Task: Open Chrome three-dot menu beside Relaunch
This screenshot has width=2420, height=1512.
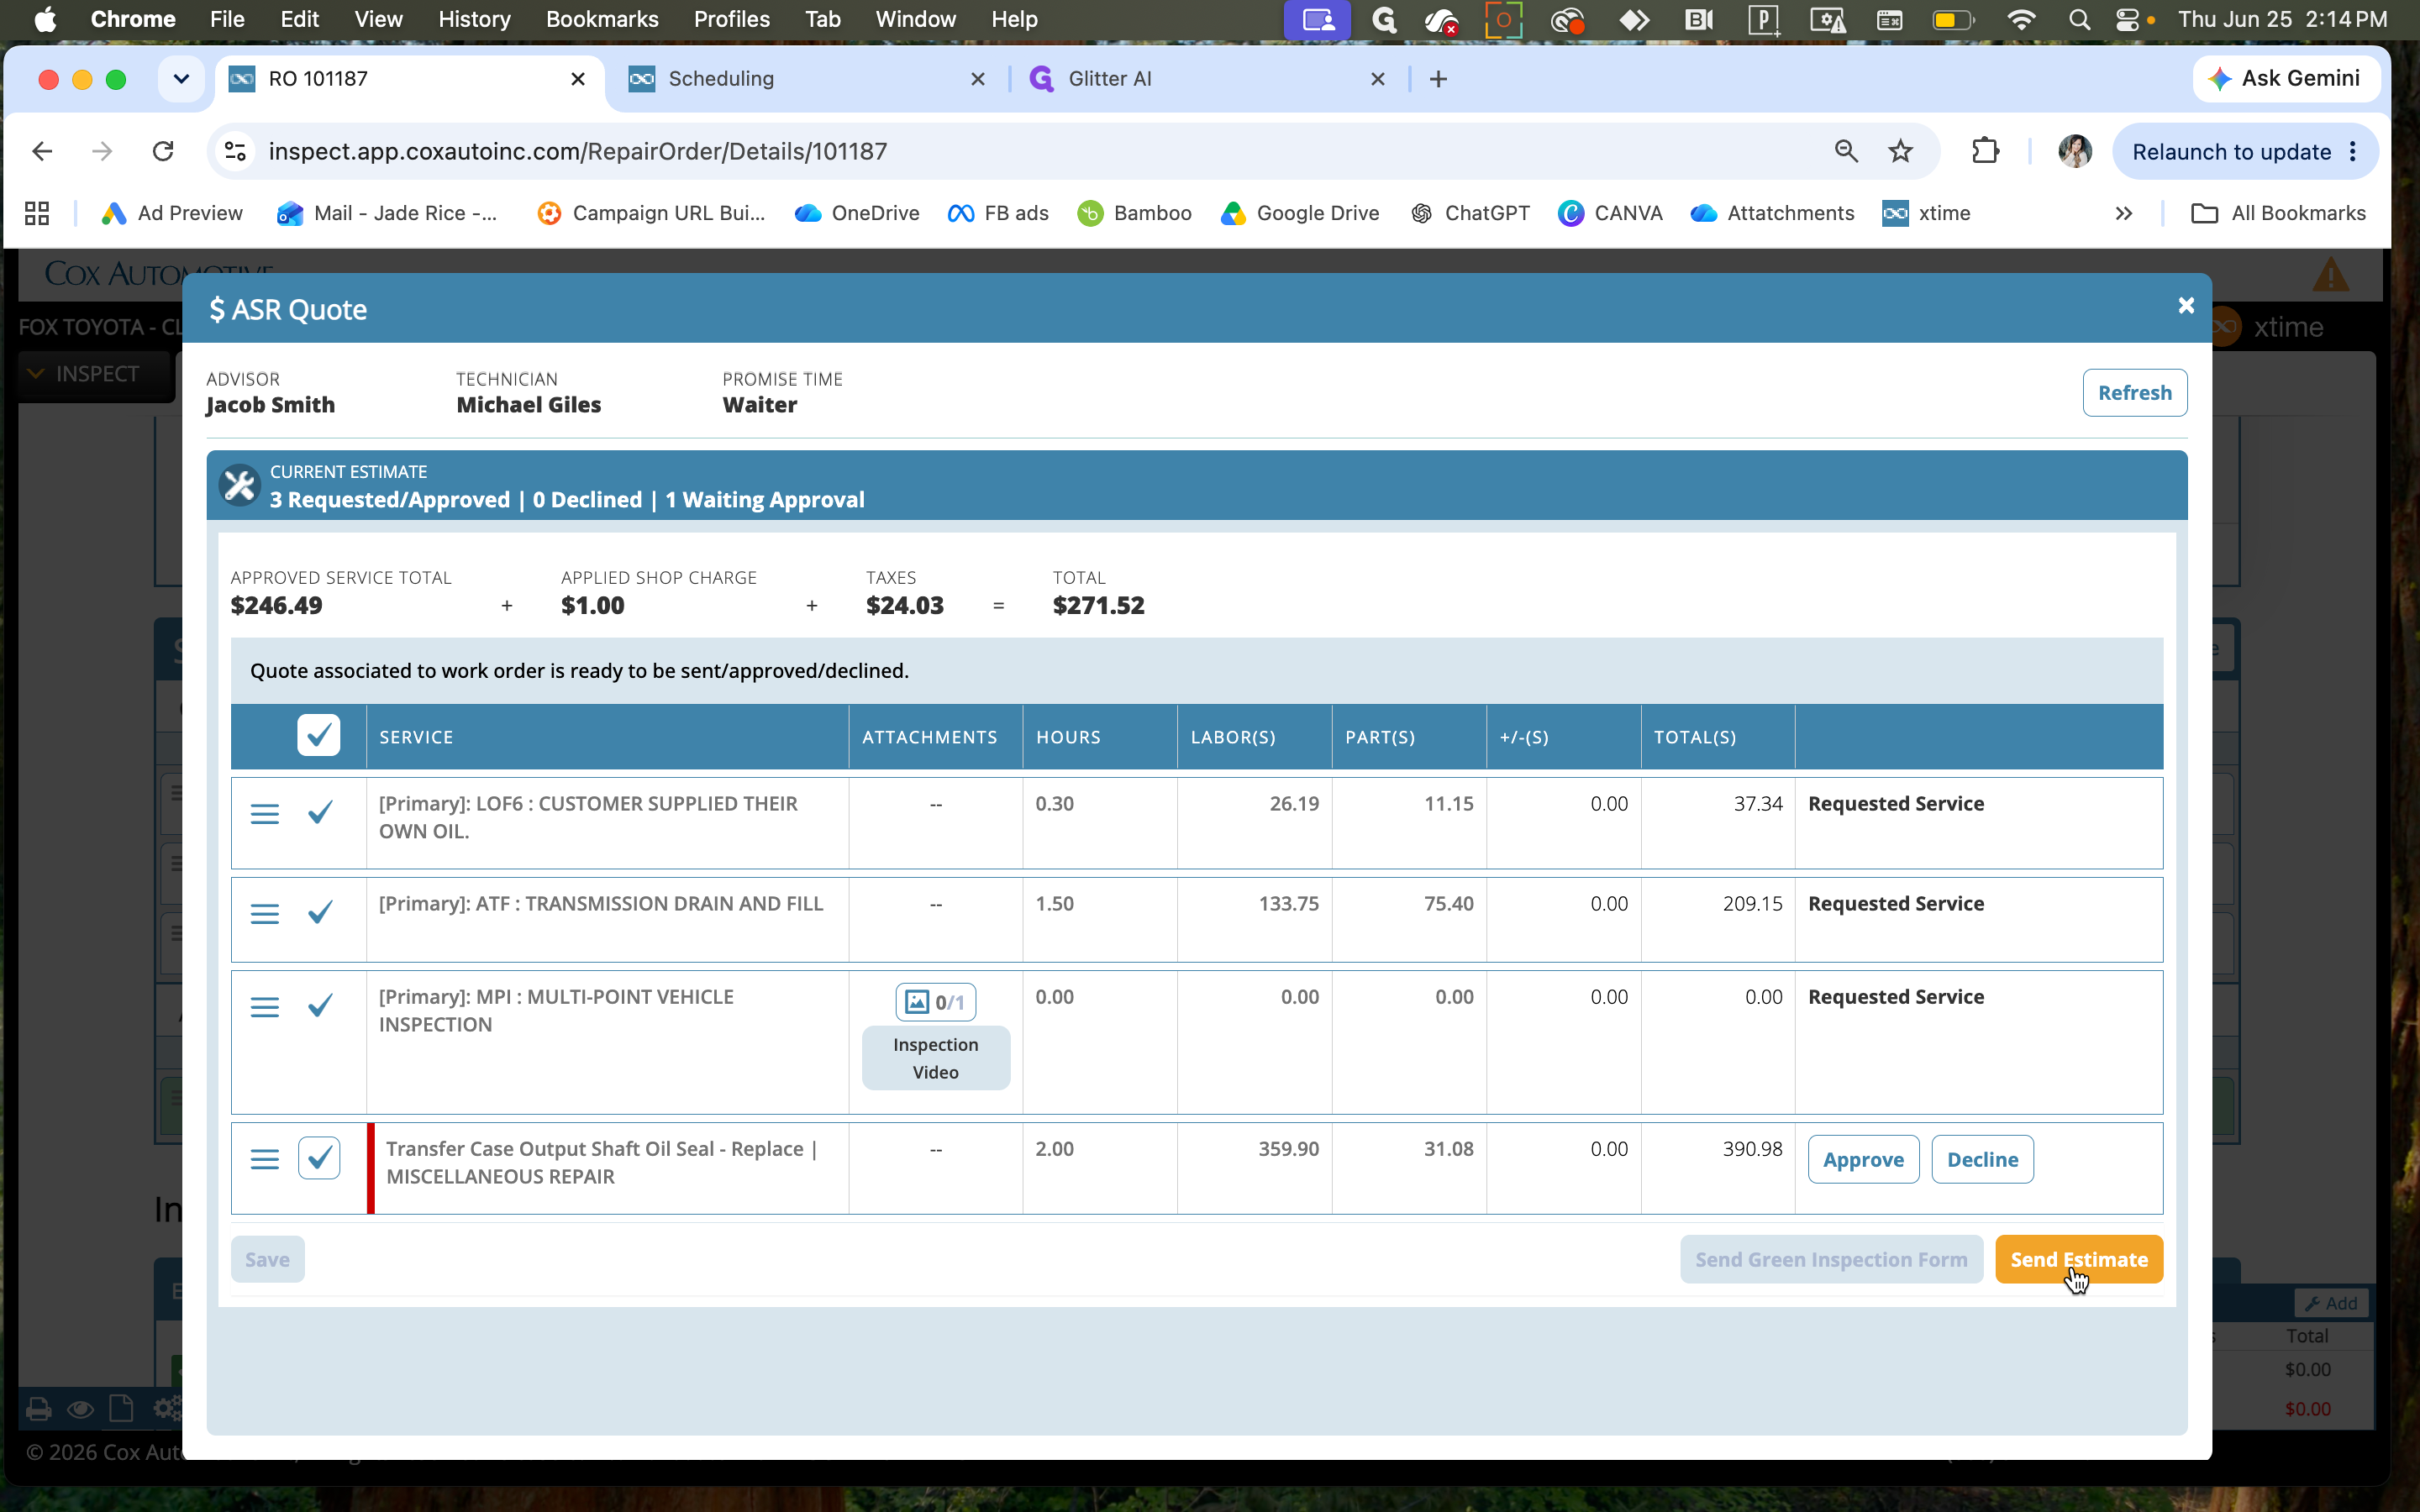Action: tap(2353, 151)
